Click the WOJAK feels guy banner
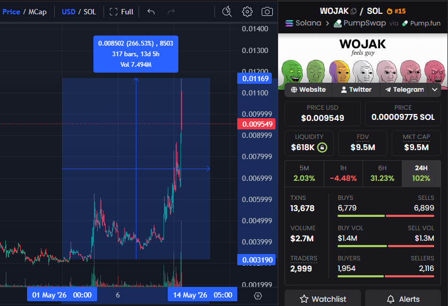 pyautogui.click(x=363, y=58)
